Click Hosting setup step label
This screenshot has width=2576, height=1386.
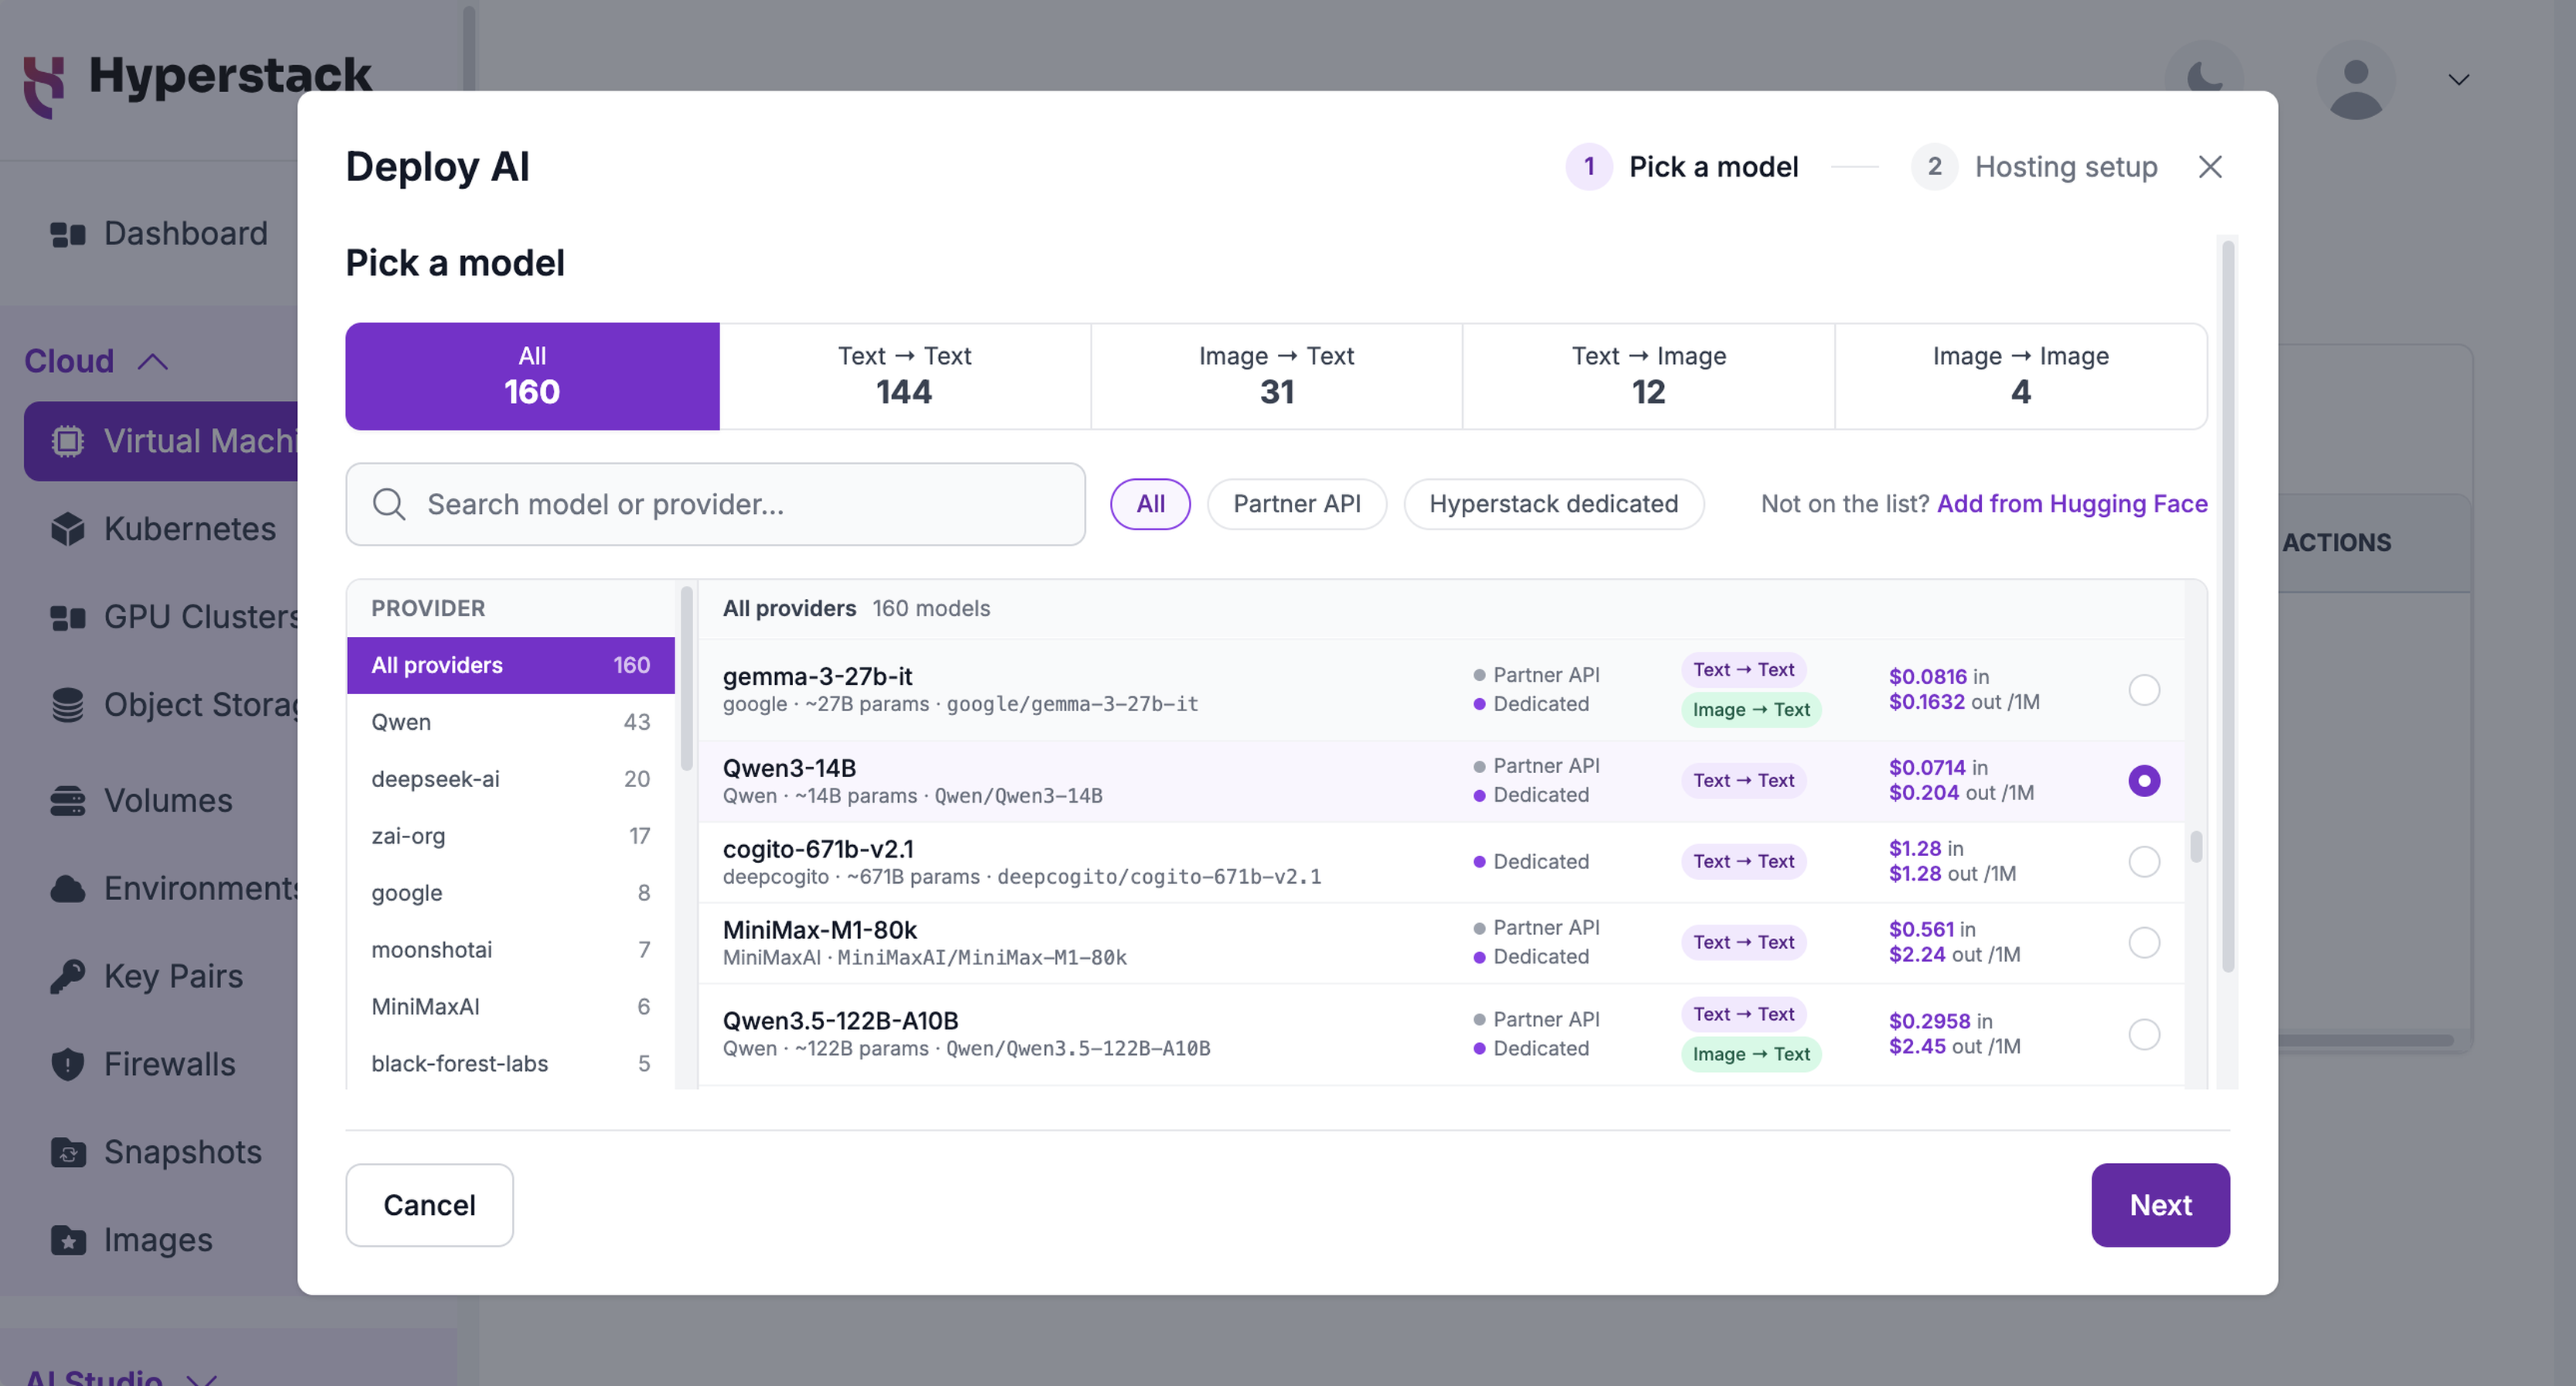[2066, 166]
